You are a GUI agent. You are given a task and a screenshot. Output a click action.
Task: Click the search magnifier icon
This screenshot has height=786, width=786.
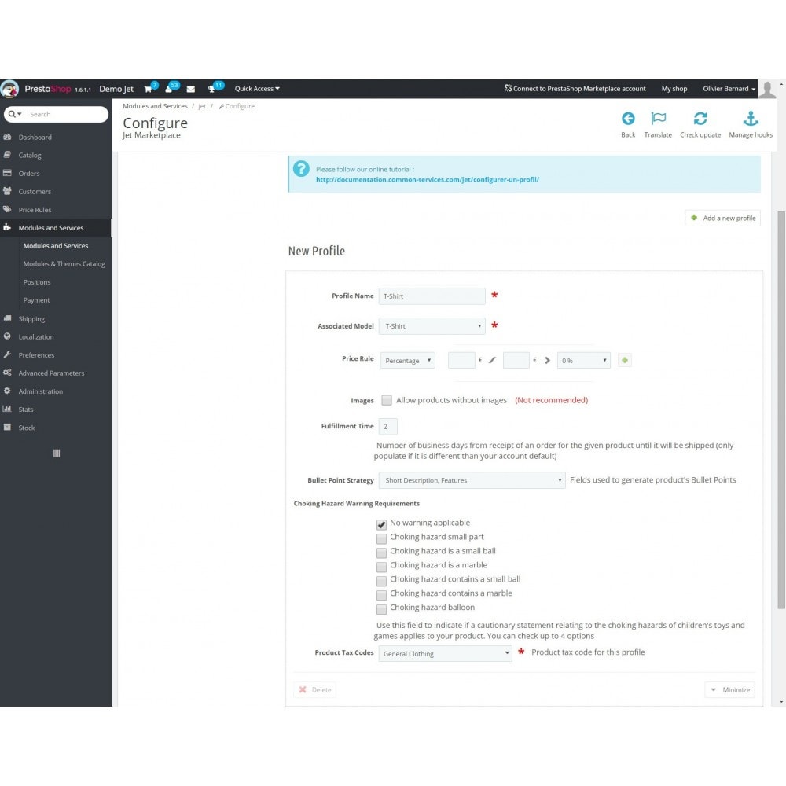pos(12,114)
